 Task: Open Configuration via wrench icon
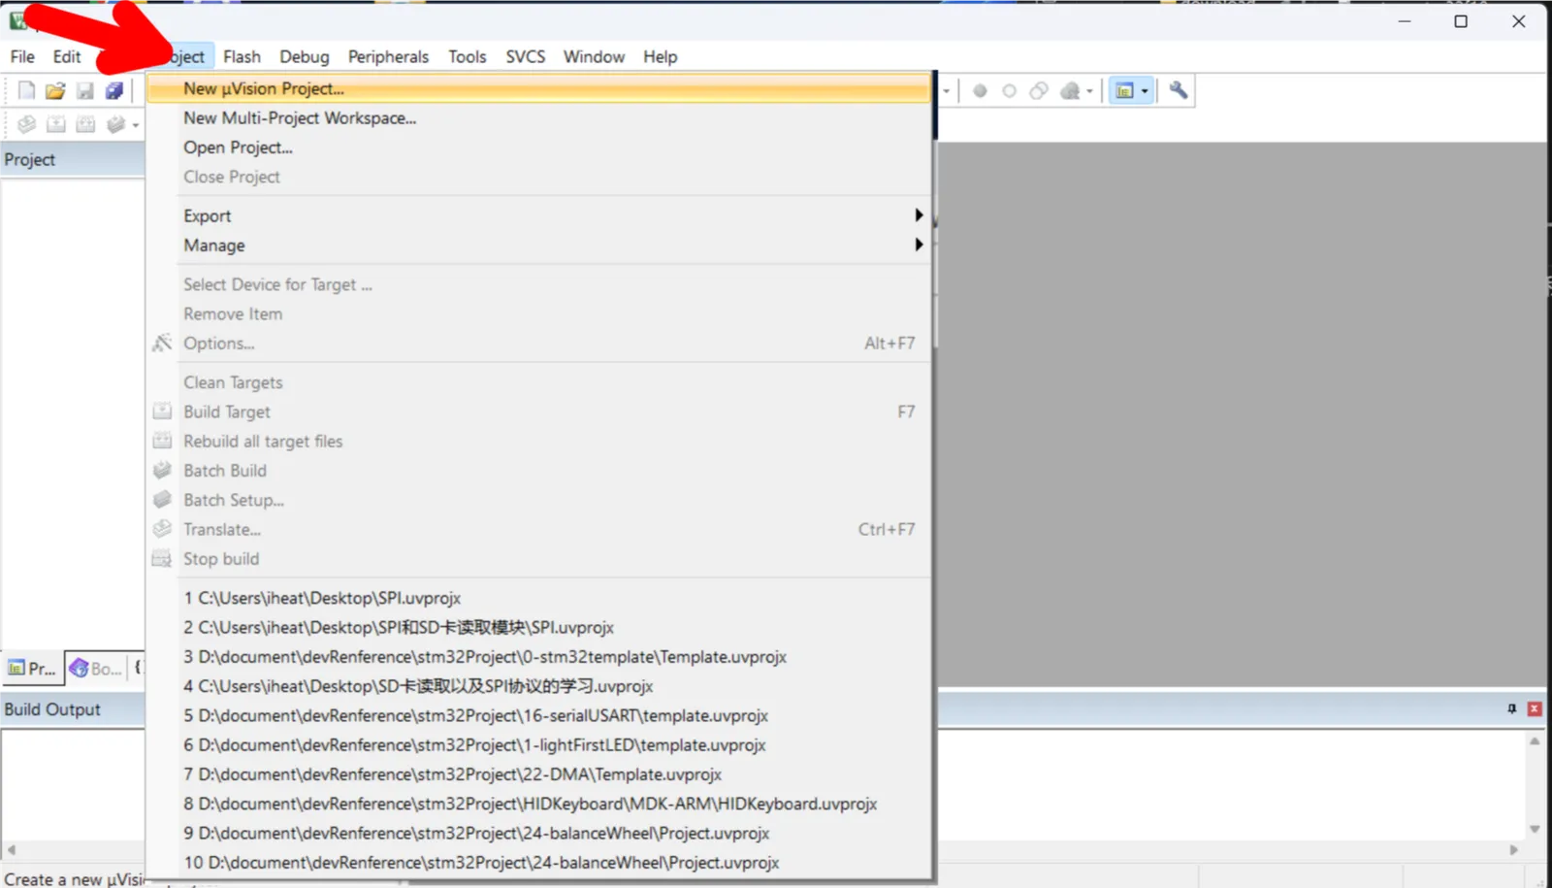click(1179, 90)
